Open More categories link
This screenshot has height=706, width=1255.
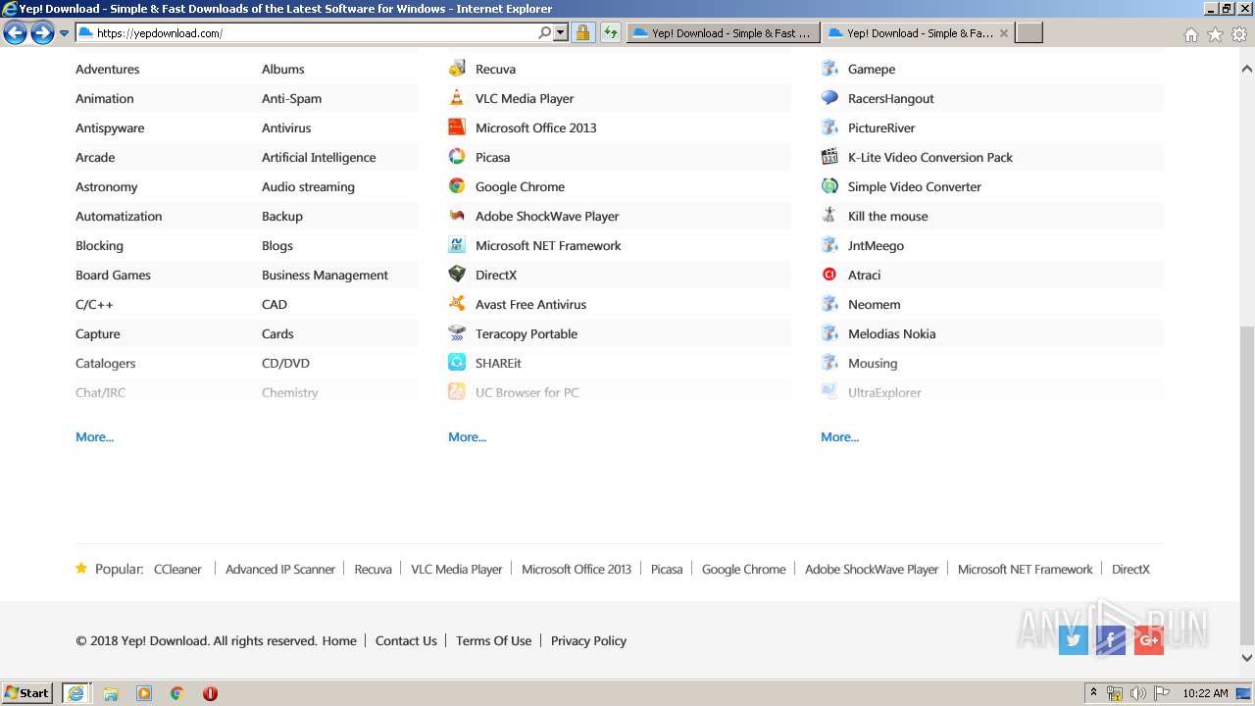94,437
